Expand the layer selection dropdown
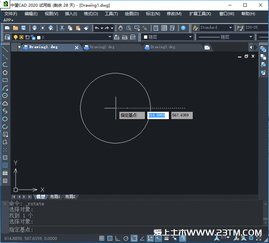The width and height of the screenshot is (269, 243). coord(109,37)
